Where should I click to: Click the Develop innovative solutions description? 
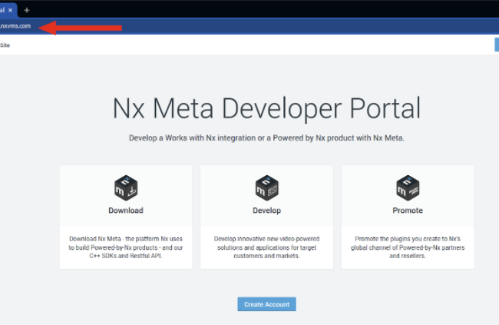(266, 247)
